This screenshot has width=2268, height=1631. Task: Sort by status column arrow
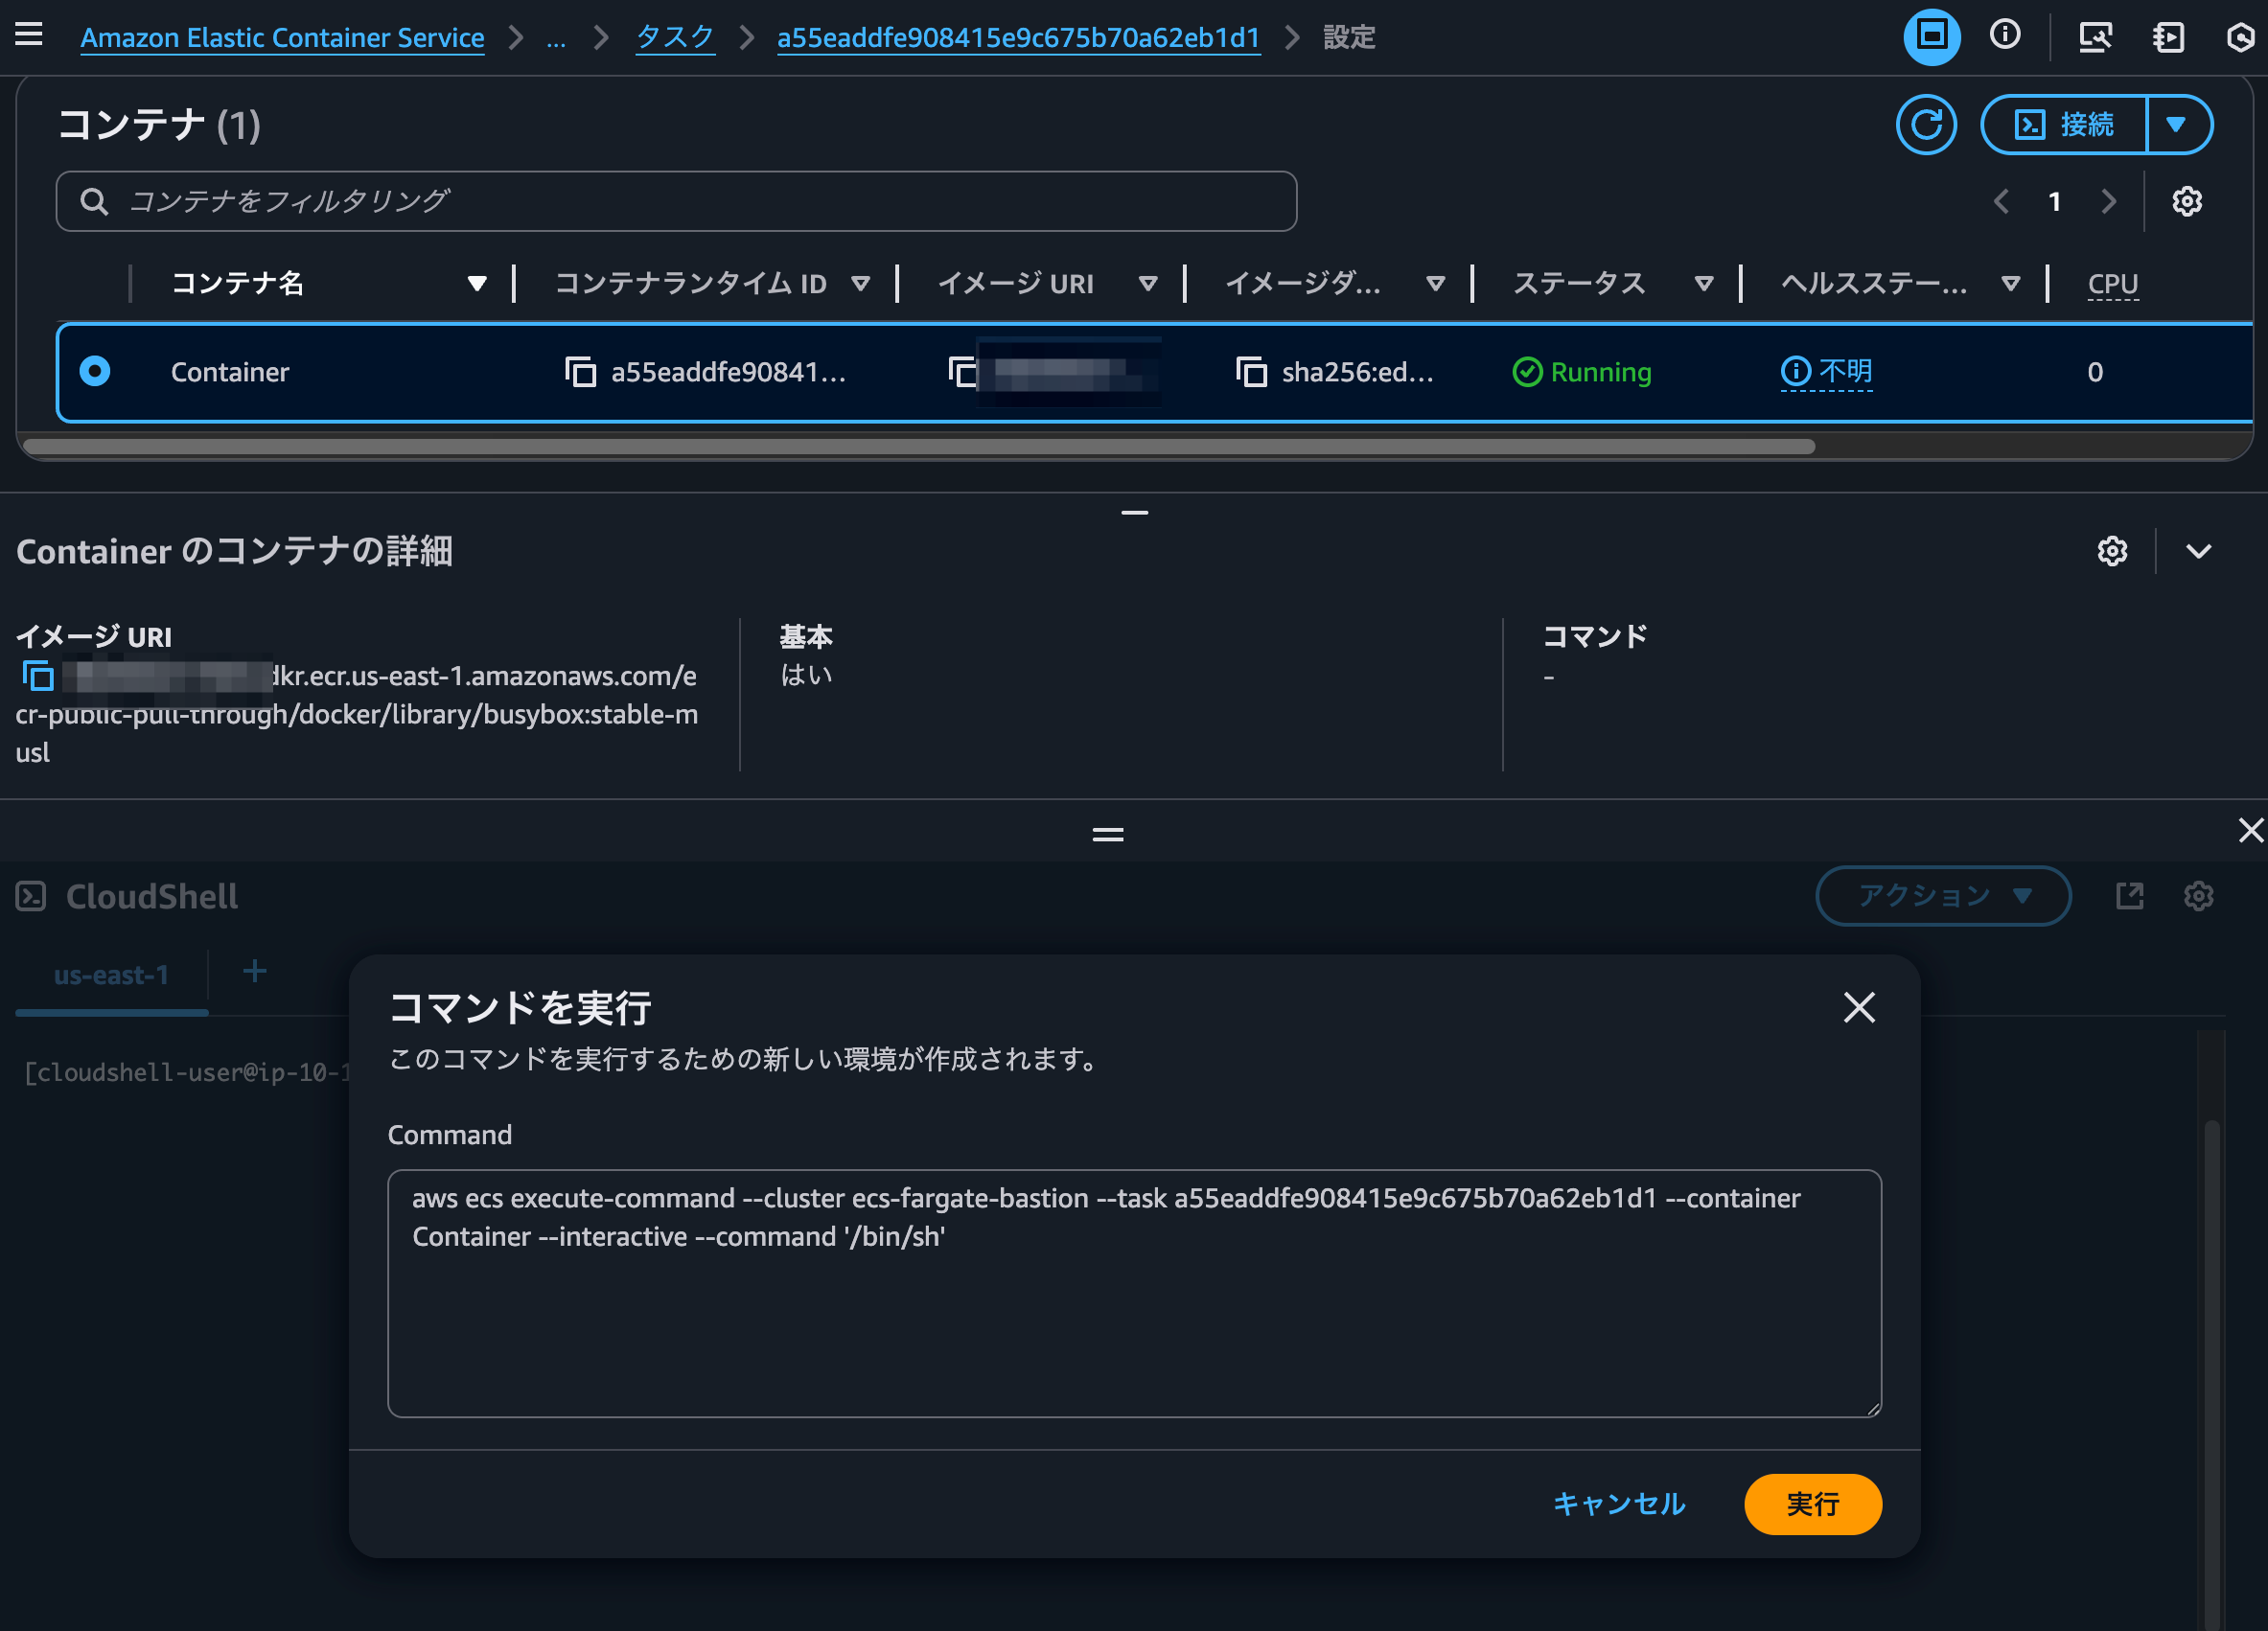click(x=1704, y=284)
